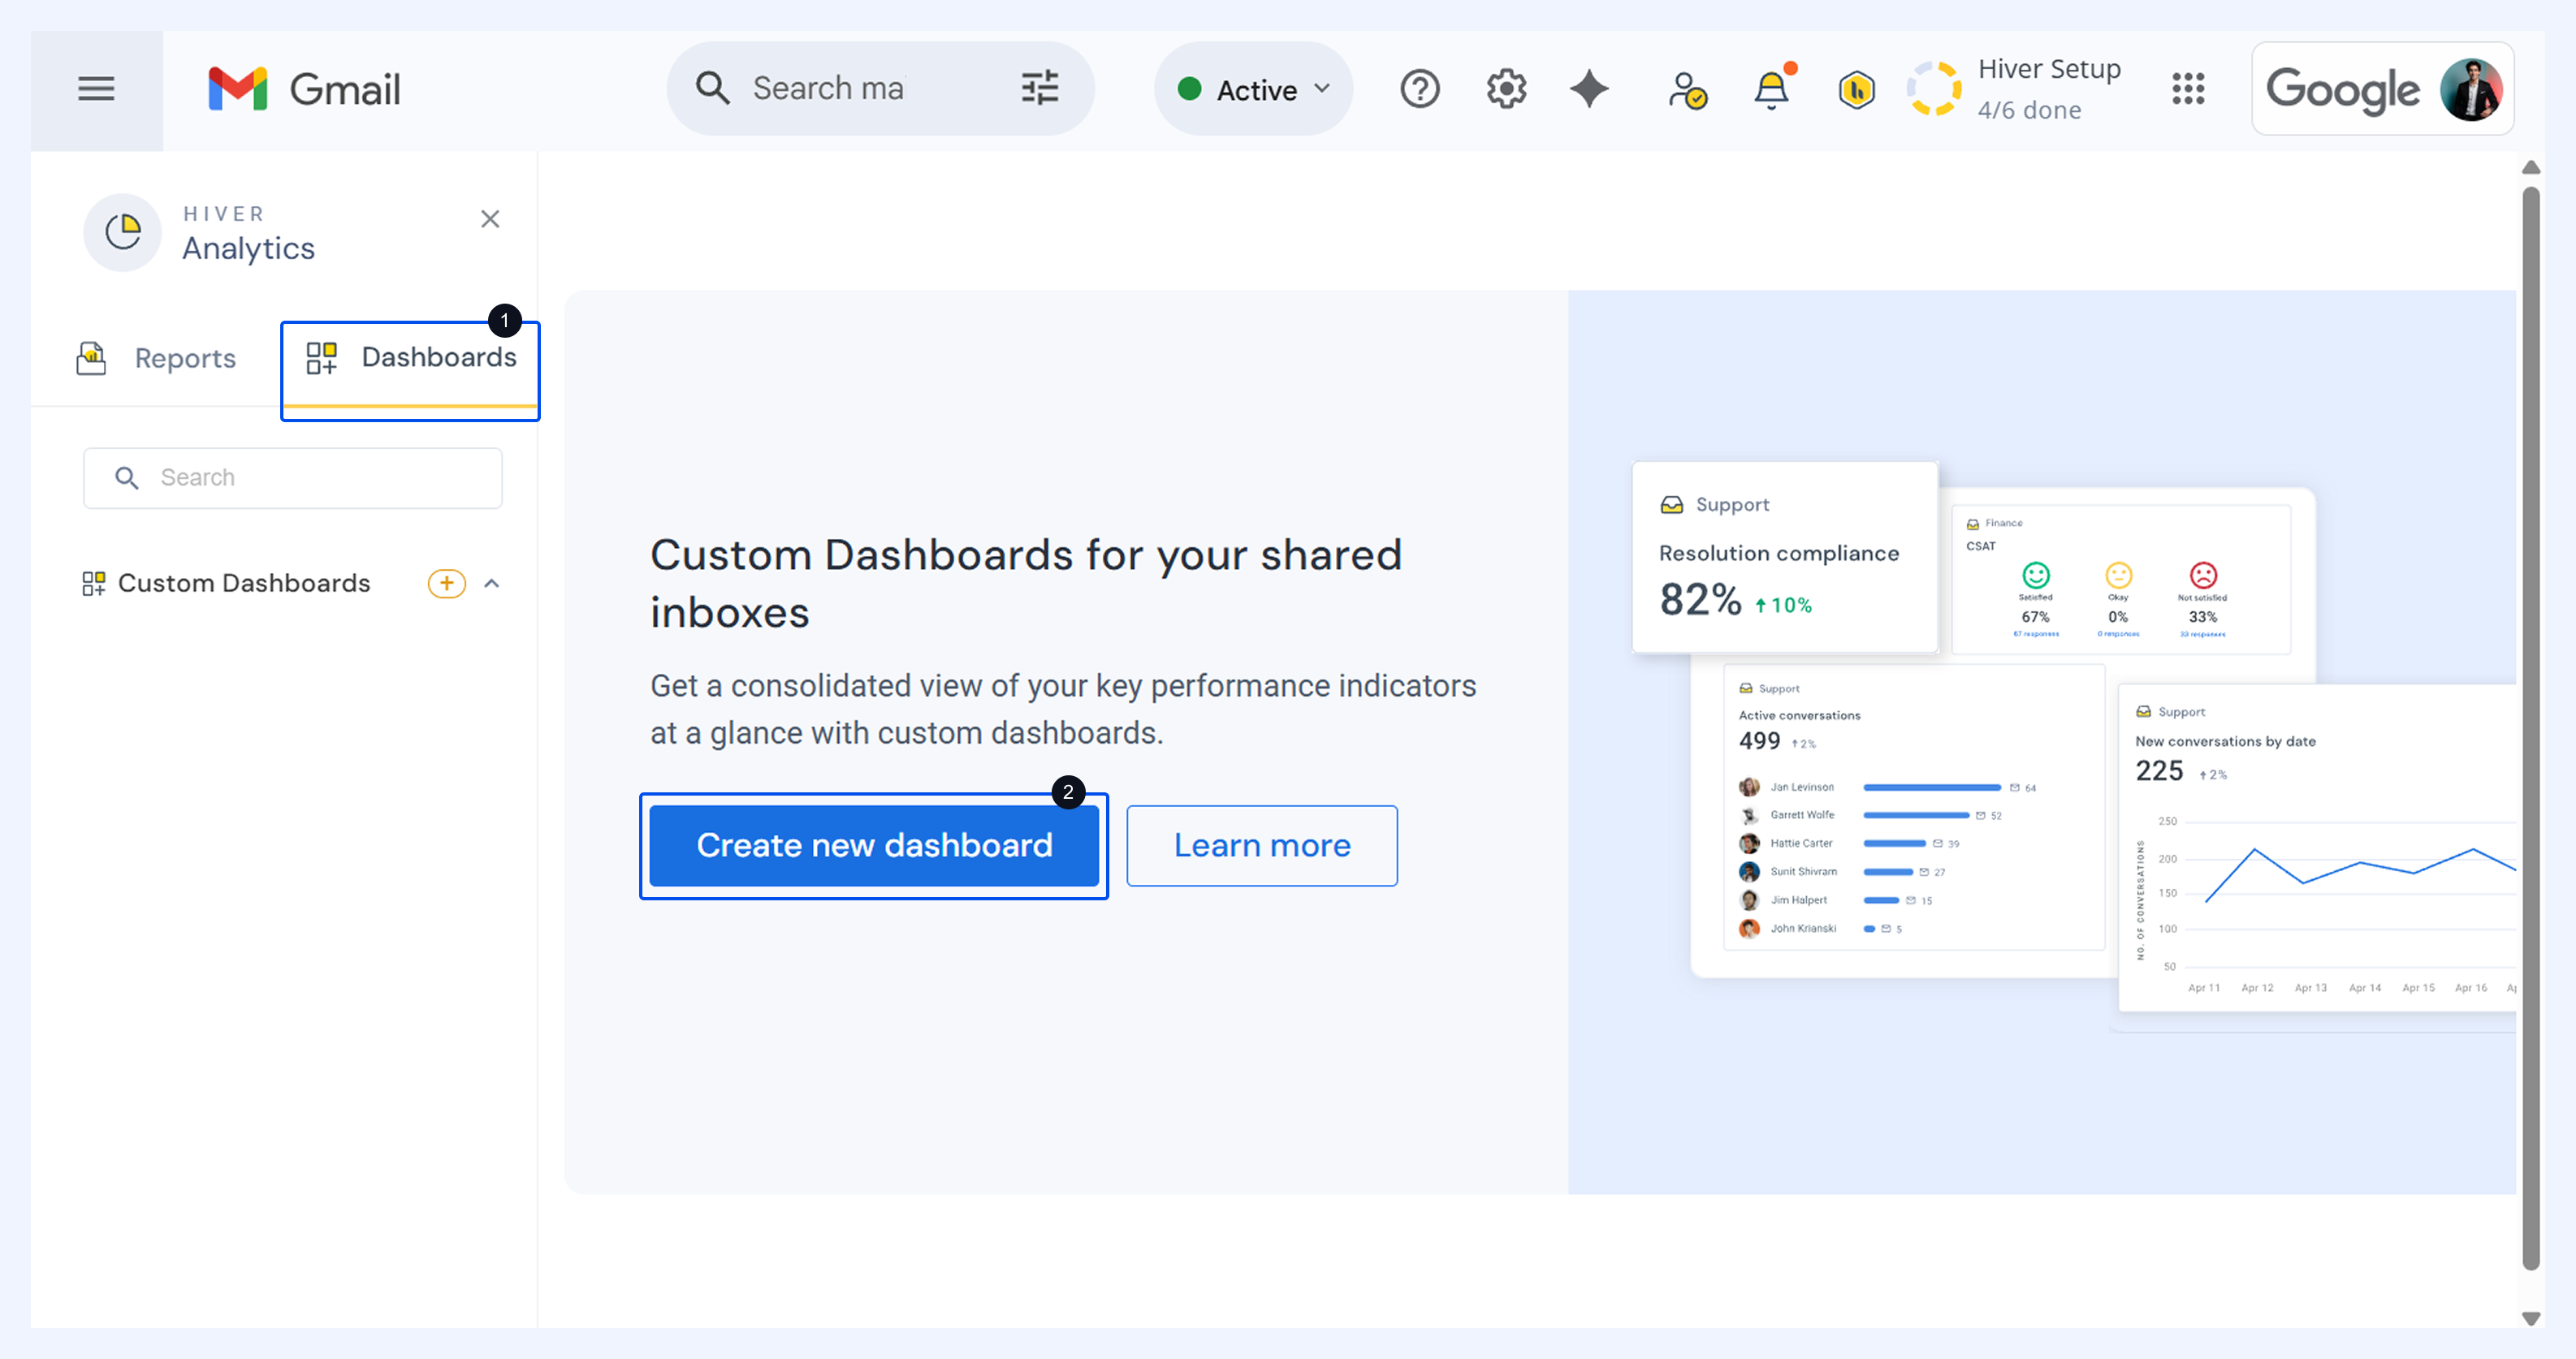
Task: Click the CSAT Finance preview card
Action: pyautogui.click(x=2120, y=580)
